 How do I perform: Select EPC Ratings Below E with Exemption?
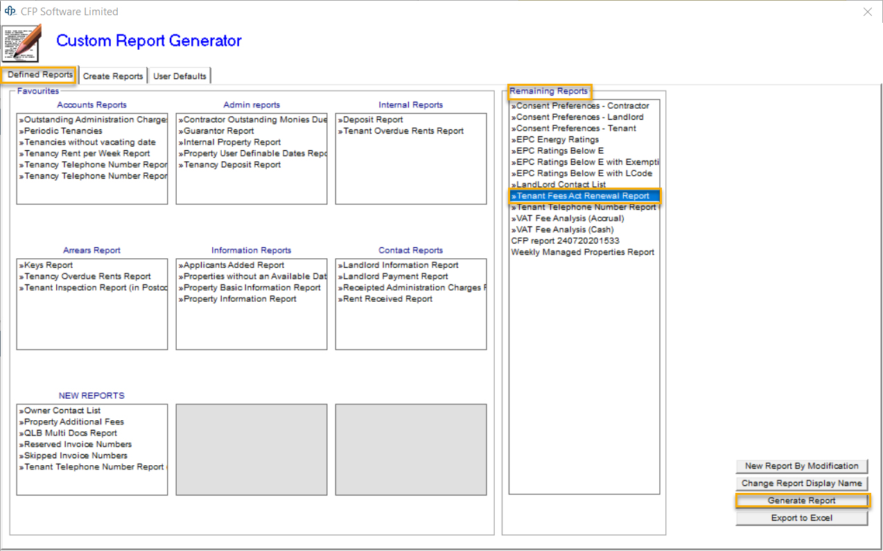point(585,162)
